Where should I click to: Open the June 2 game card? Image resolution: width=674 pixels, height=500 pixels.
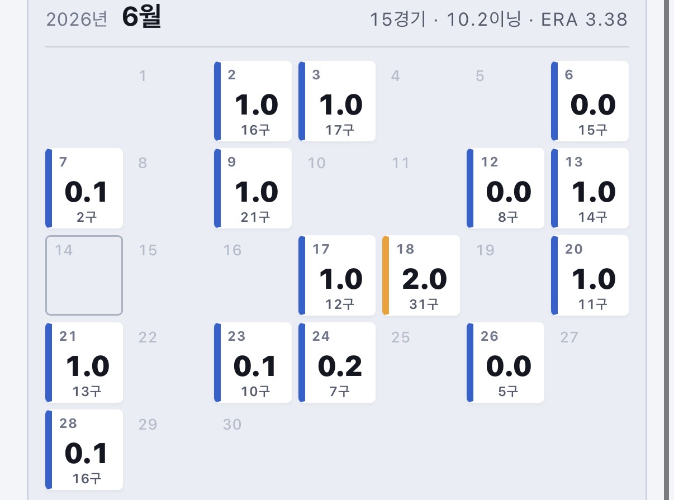click(x=253, y=101)
